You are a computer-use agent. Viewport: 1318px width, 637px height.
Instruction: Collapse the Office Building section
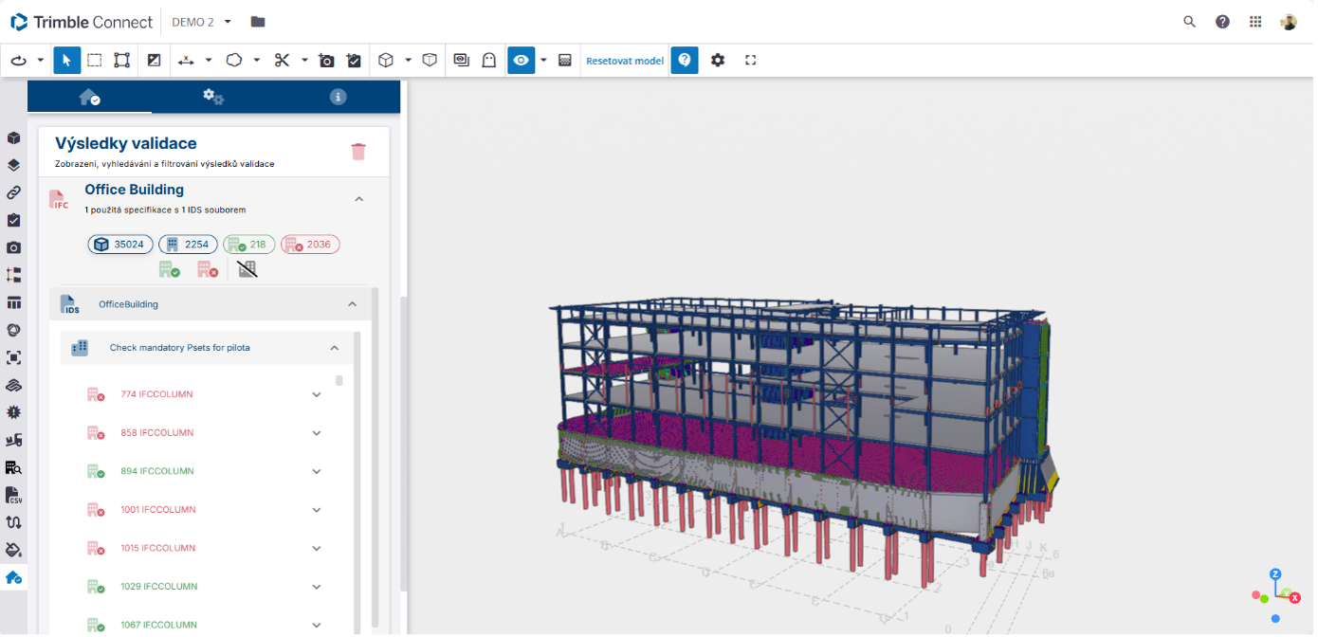[x=358, y=199]
